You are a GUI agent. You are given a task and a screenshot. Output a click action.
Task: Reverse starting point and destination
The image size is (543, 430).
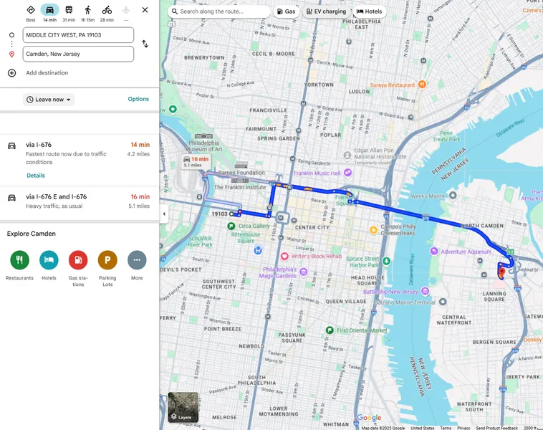[145, 44]
